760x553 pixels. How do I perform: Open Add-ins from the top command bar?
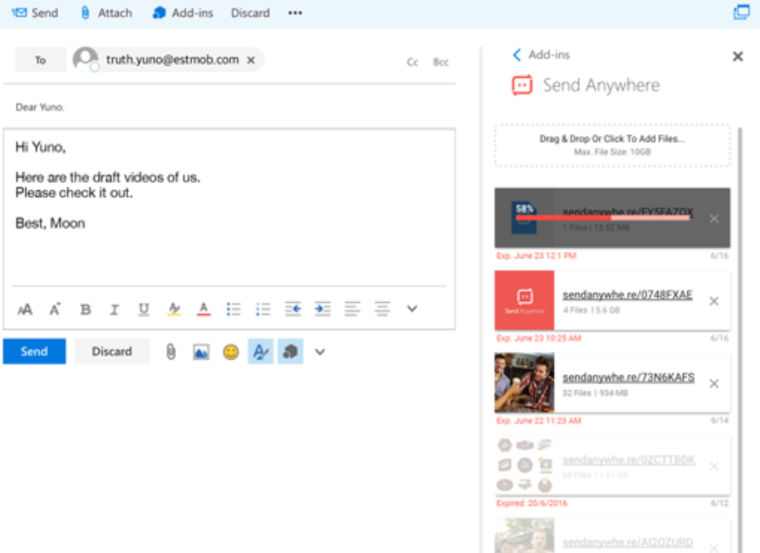182,13
